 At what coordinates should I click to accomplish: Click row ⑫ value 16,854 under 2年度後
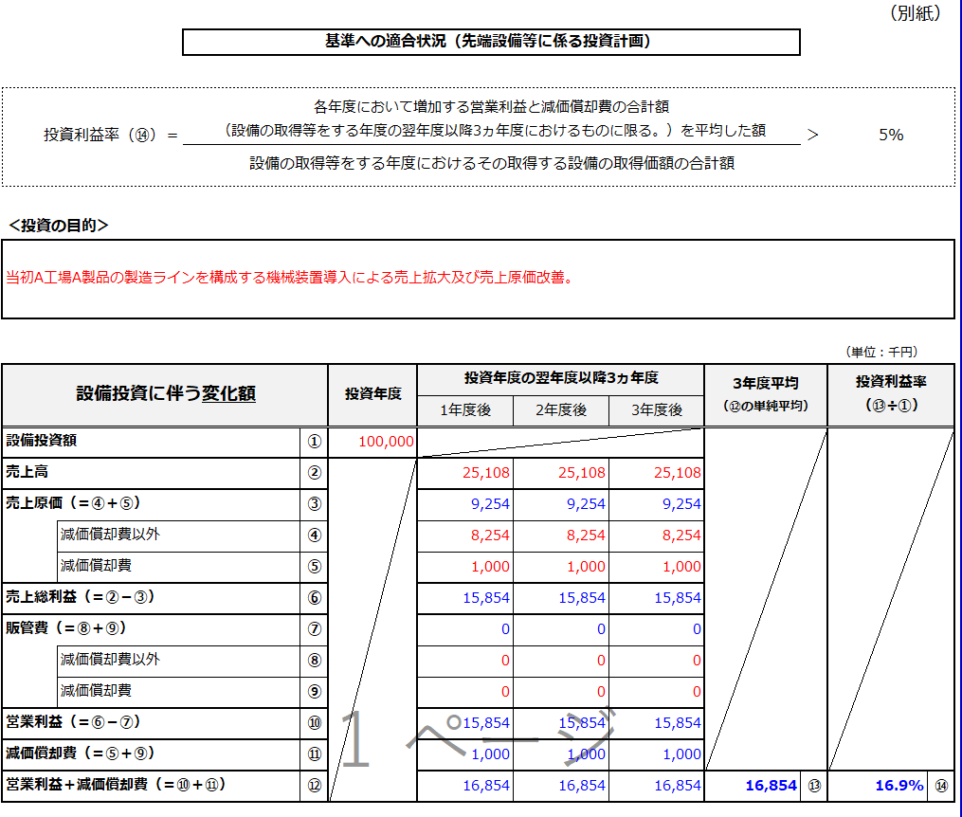tap(561, 787)
